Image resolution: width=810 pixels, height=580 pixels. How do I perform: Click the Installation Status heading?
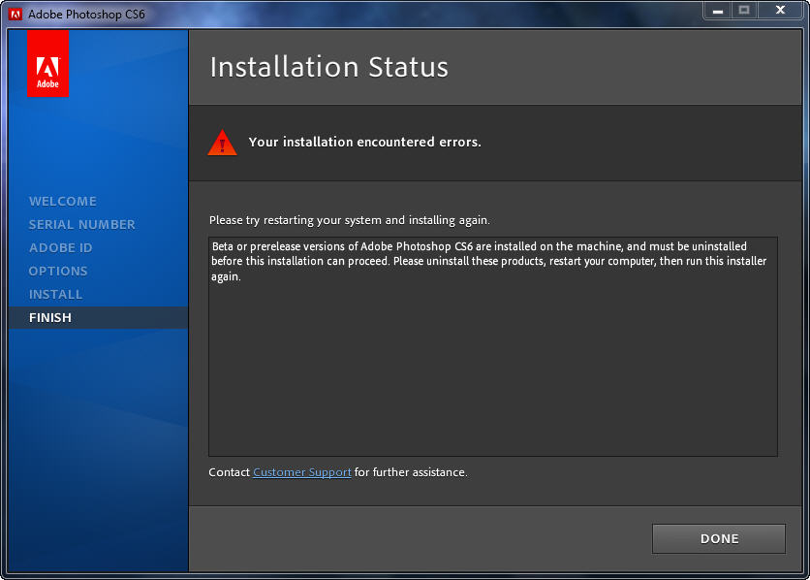click(x=329, y=67)
